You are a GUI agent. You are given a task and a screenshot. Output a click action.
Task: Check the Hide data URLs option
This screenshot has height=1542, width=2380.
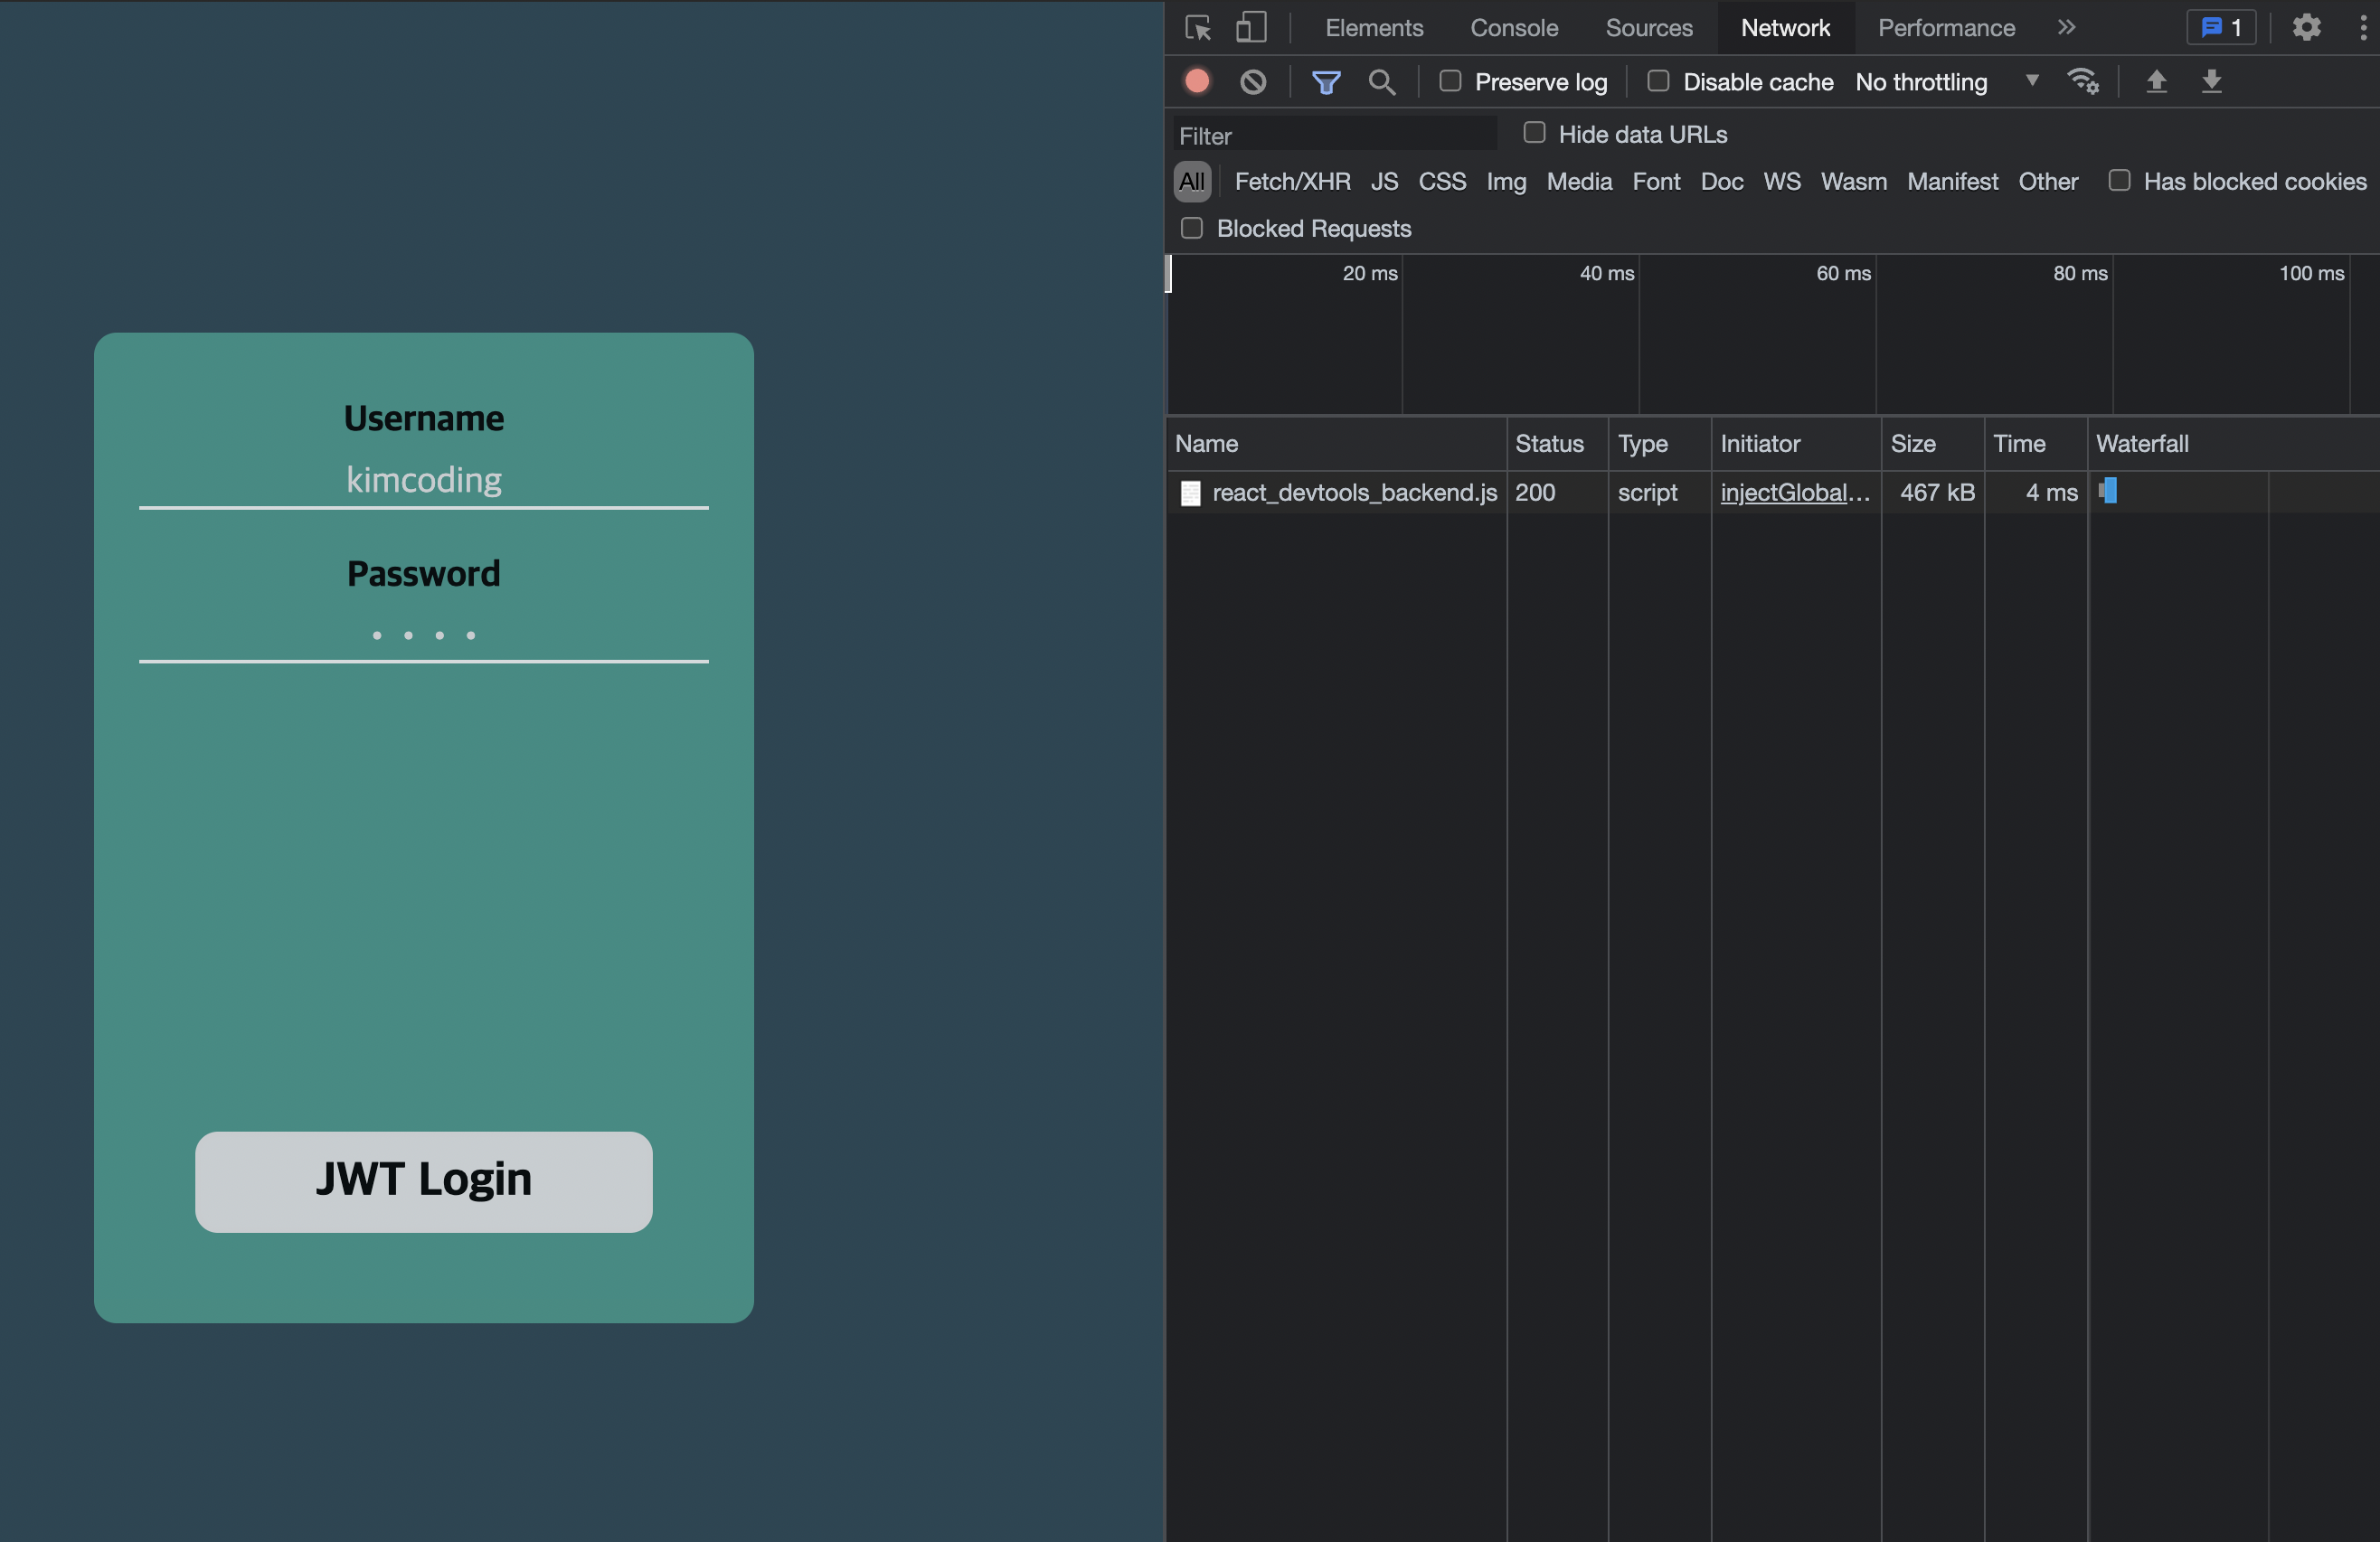[1534, 133]
